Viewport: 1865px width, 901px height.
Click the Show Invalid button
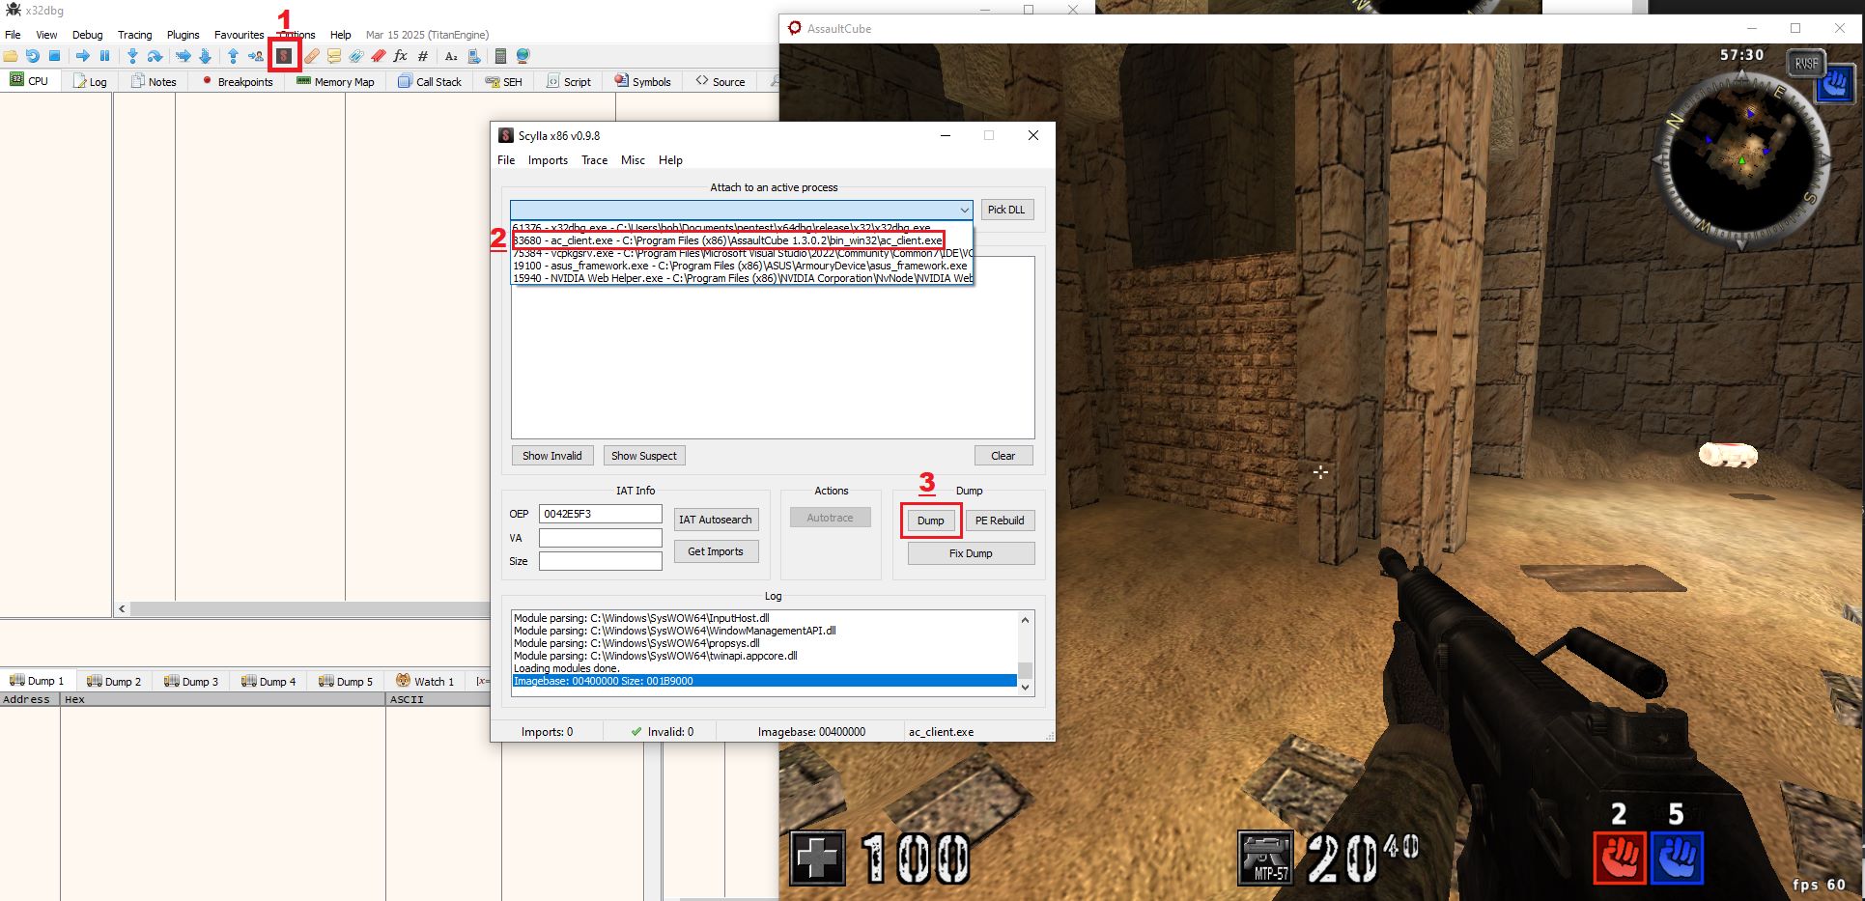pos(551,456)
